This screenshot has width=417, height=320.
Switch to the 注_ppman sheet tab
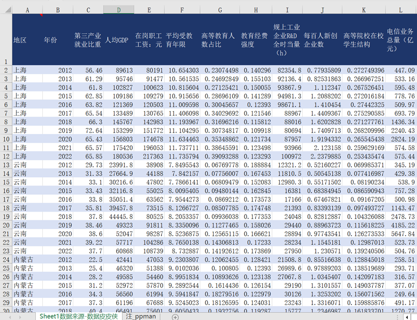click(x=141, y=317)
